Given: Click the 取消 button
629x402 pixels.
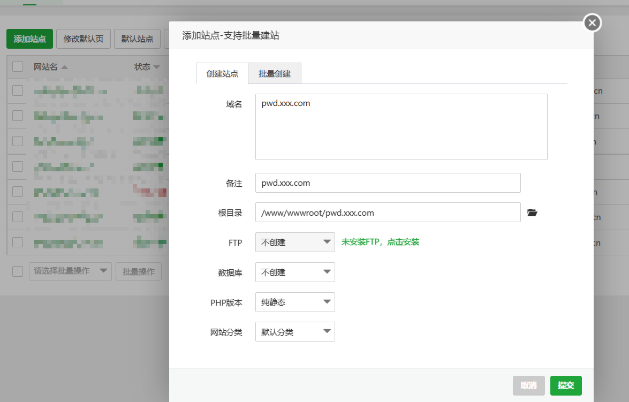Looking at the screenshot, I should (529, 385).
